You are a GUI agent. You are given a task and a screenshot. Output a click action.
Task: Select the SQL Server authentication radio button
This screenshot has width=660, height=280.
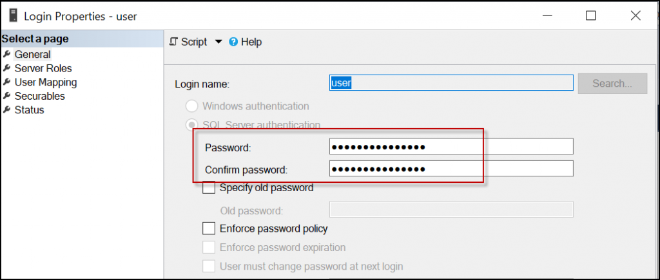(x=192, y=124)
